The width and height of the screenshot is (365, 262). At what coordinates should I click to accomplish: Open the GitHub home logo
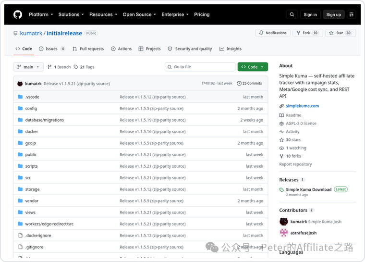(18, 14)
